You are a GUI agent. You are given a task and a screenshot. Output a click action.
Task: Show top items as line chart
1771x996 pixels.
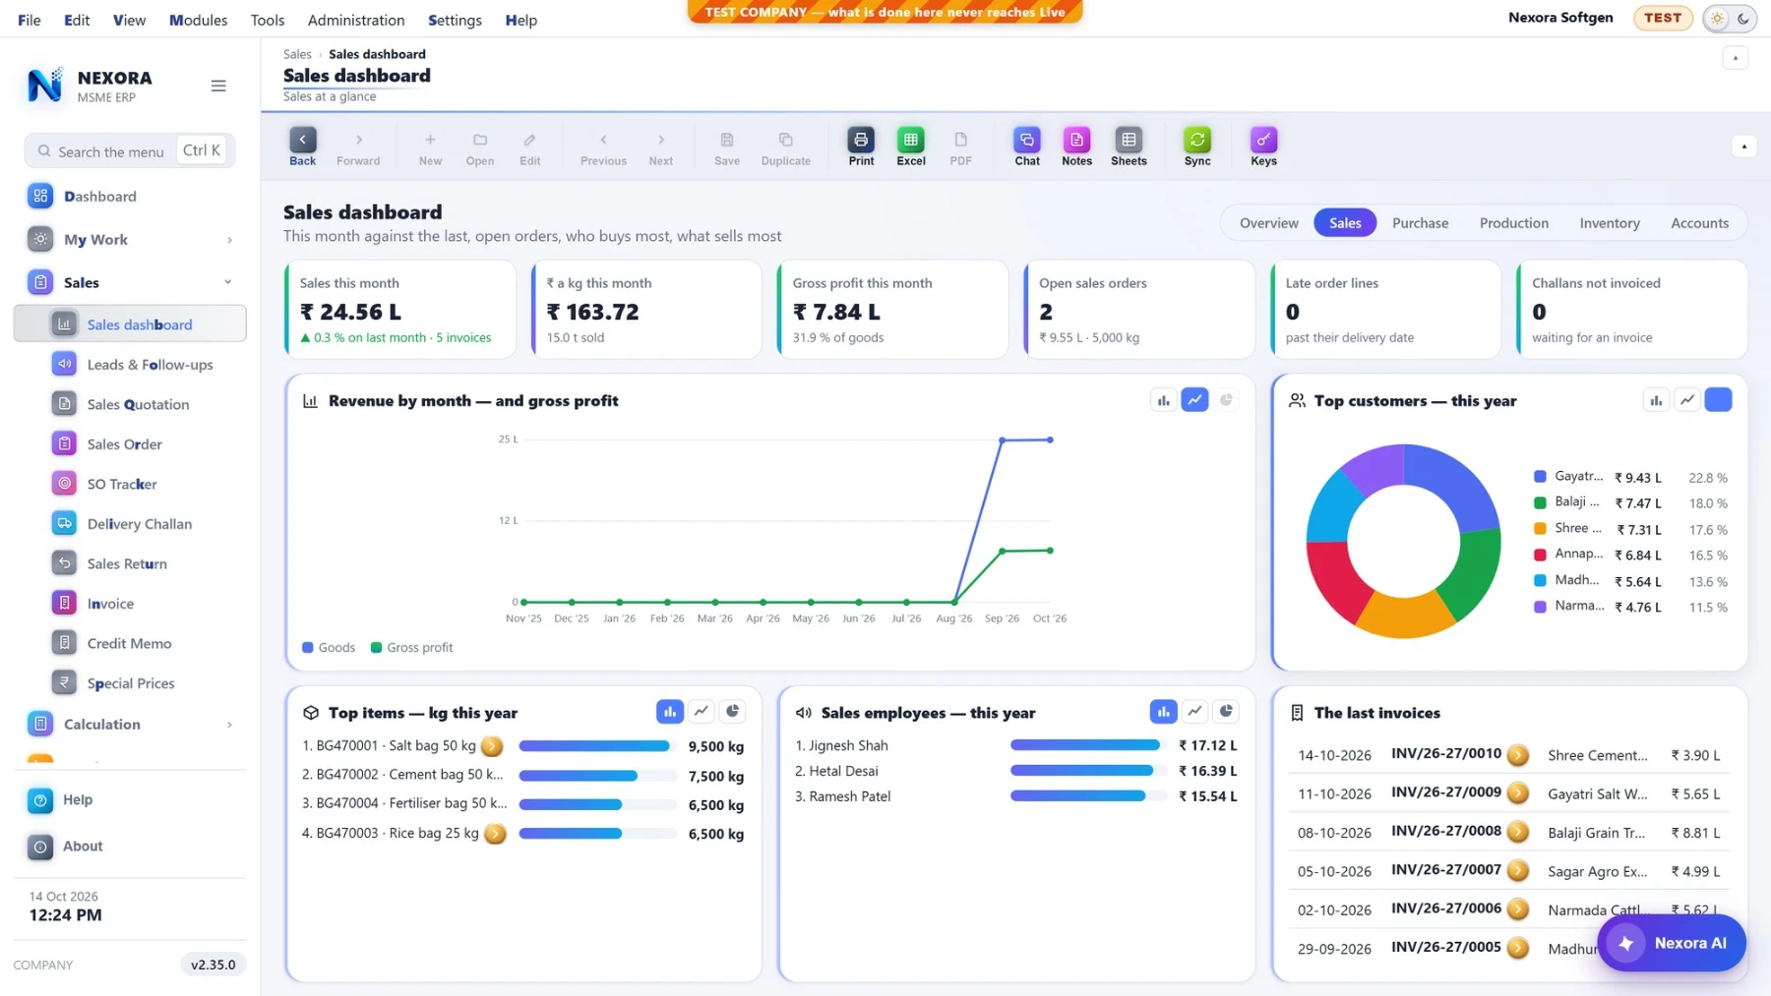[701, 711]
